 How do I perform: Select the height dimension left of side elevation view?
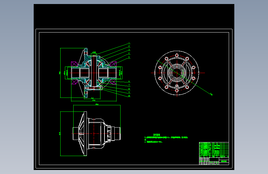(x=60, y=133)
